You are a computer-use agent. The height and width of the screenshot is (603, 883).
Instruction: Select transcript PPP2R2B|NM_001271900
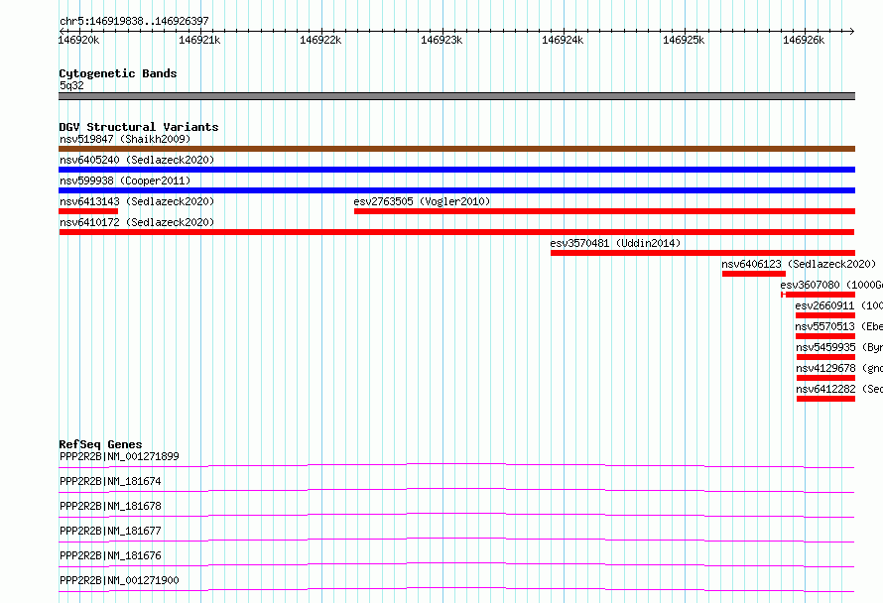(119, 580)
